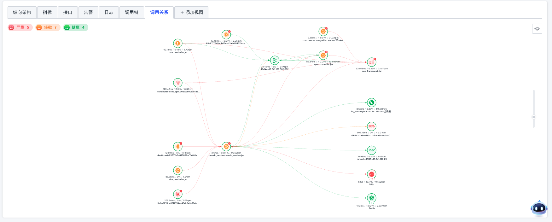Click the recenter topology view button
The image size is (552, 222).
pos(537,29)
